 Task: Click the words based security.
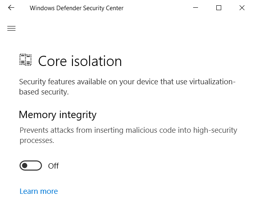(x=44, y=92)
